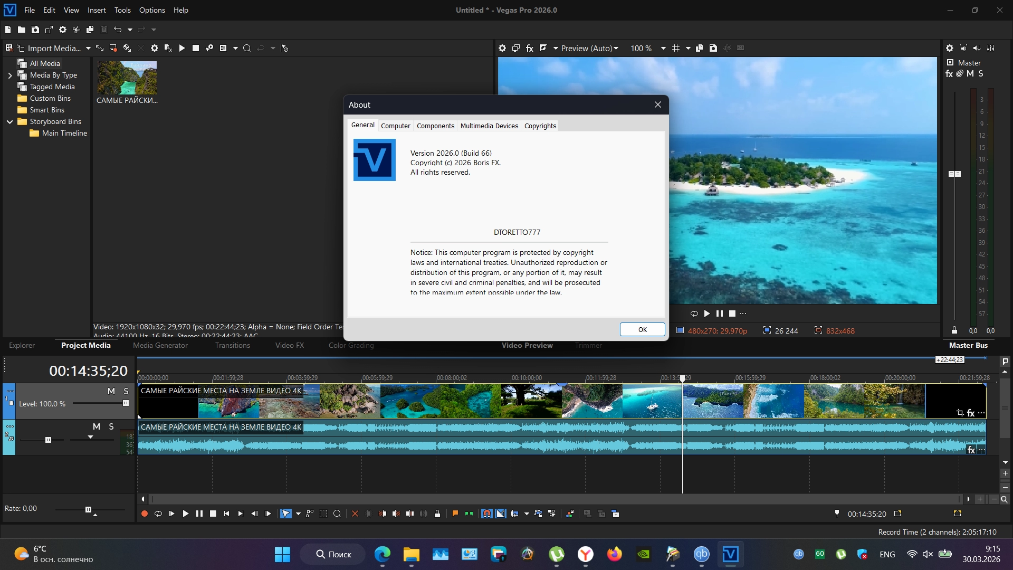Image resolution: width=1013 pixels, height=570 pixels.
Task: Enable snapping with the magnet icon
Action: pos(486,514)
